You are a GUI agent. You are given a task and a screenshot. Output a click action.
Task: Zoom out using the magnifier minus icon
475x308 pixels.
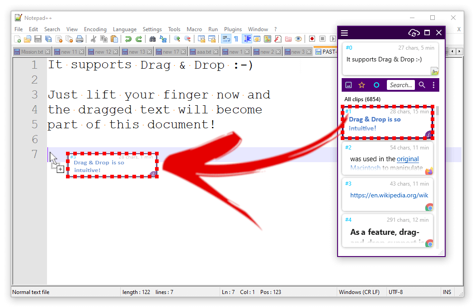(188, 39)
